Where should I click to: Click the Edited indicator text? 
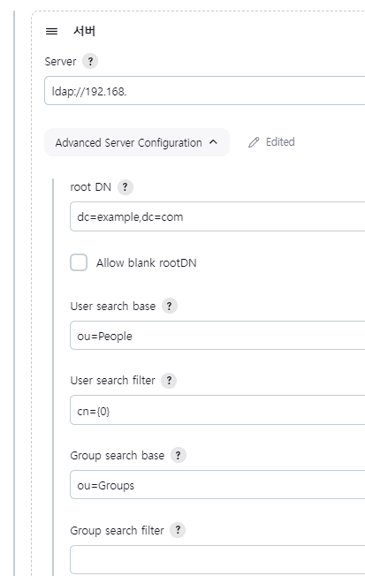[280, 142]
